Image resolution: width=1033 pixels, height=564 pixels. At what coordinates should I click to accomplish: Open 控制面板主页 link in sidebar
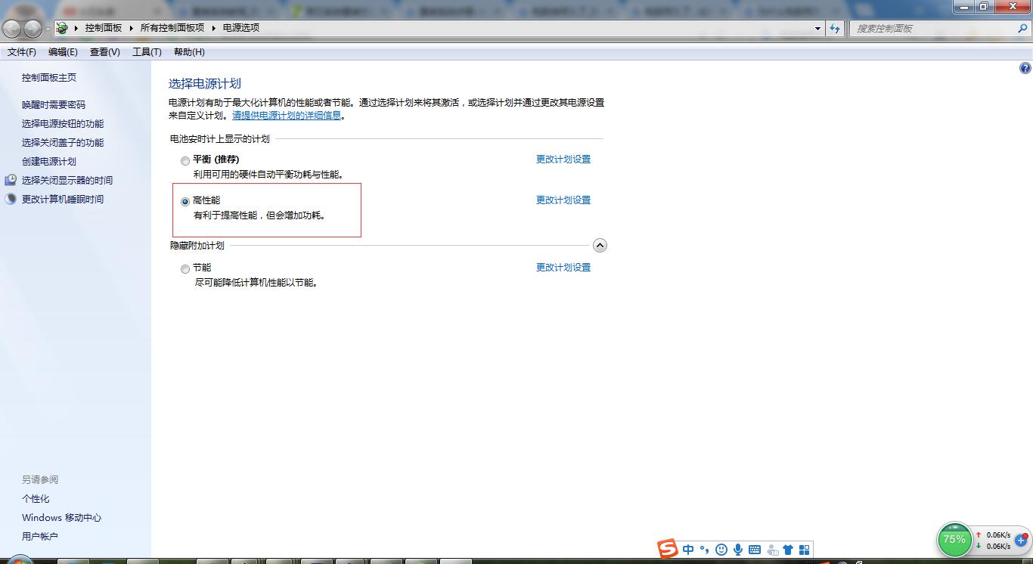[49, 78]
